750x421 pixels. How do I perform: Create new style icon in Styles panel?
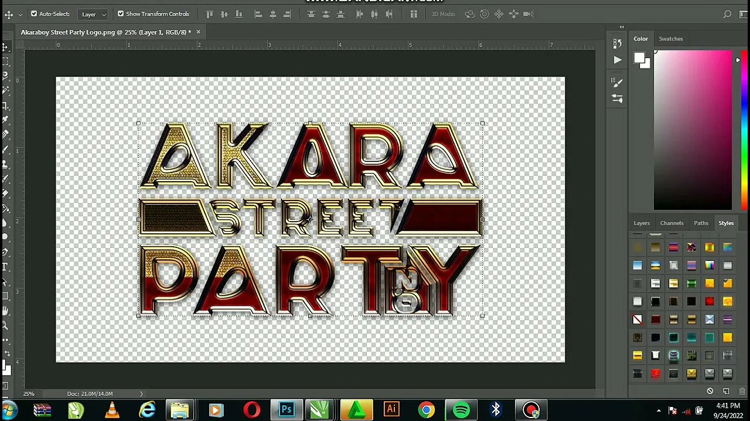(726, 391)
